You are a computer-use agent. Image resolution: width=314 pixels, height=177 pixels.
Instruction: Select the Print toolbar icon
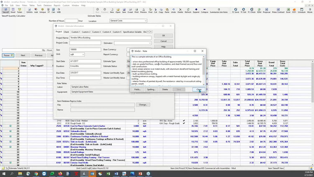[x=136, y=11]
